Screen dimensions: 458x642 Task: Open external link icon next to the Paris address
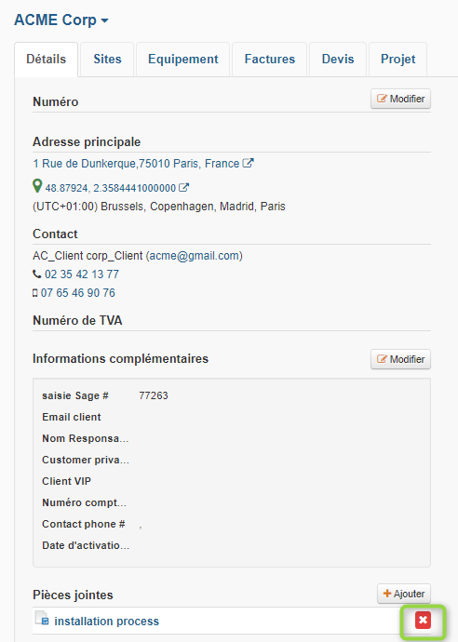pyautogui.click(x=248, y=163)
